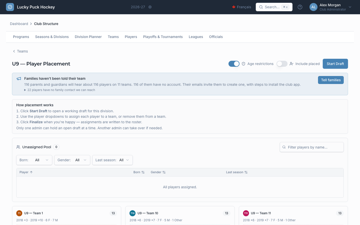
Task: Click the AL user avatar
Action: pos(314,7)
